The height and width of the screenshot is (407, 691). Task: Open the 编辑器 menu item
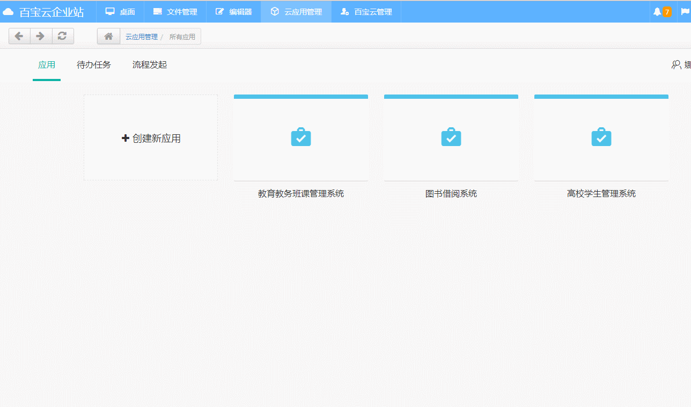tap(233, 11)
